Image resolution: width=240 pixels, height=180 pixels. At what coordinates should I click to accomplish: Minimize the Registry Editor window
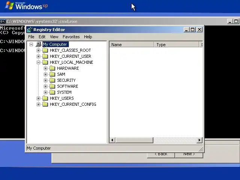point(186,30)
